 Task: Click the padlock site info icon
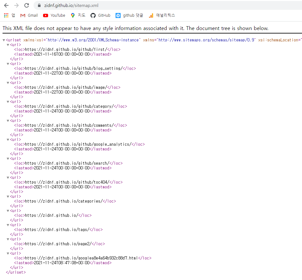[x=39, y=5]
